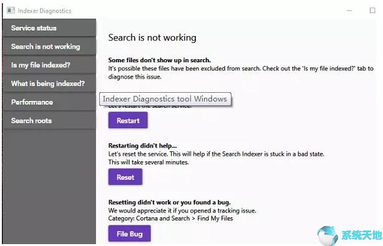Click the purple Restart button

128,120
